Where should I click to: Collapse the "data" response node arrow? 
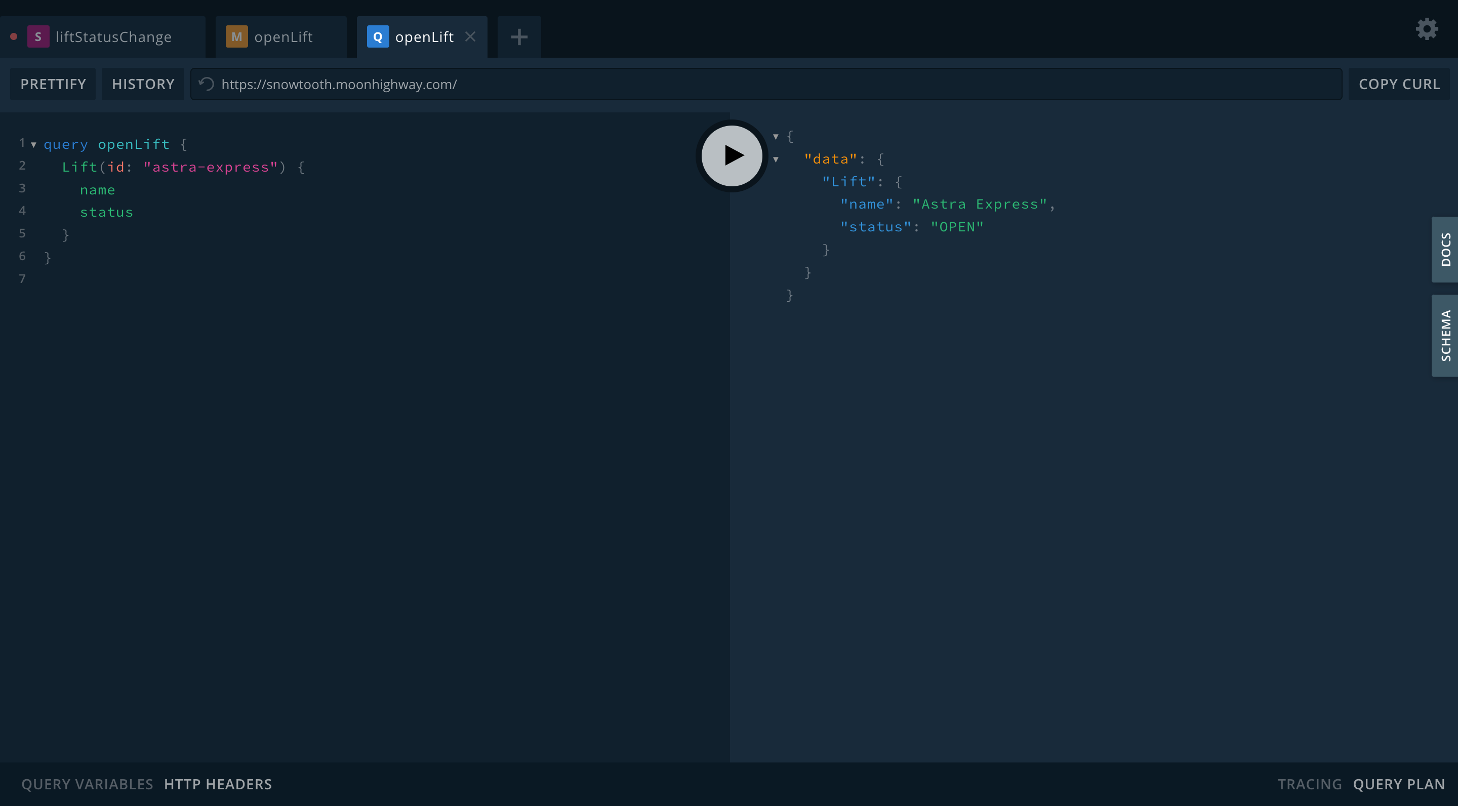776,159
